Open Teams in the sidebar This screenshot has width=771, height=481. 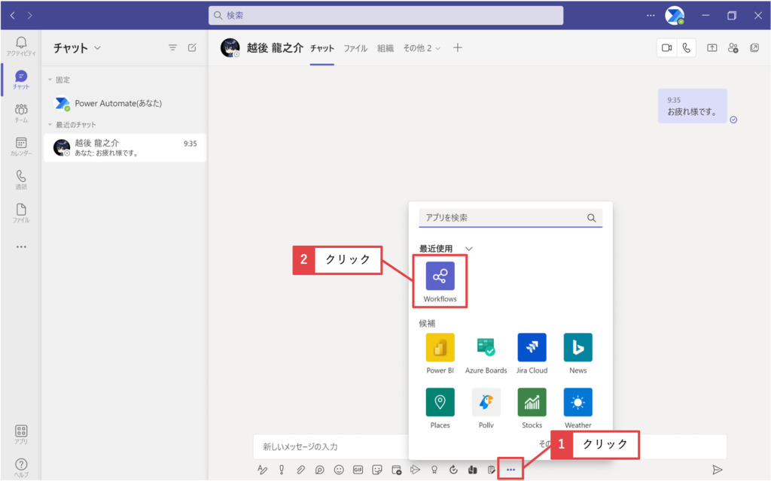[21, 113]
